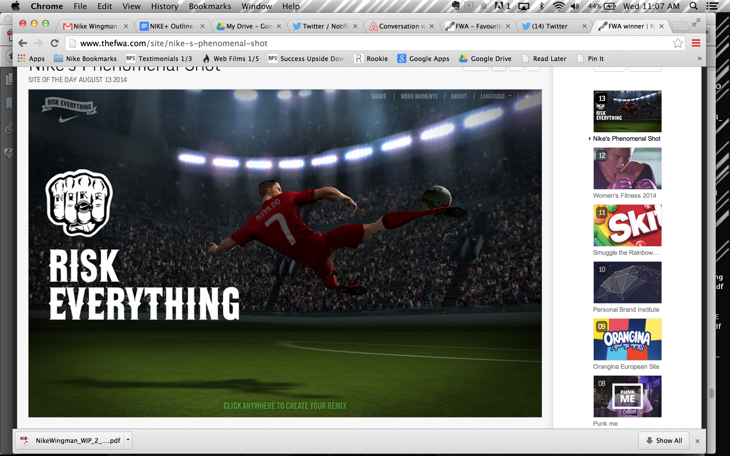
Task: Bookmark page with the star icon
Action: 678,43
